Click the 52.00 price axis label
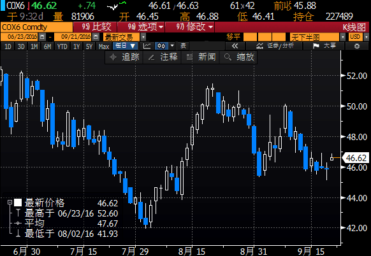The height and width of the screenshot is (256, 371). coord(357,76)
